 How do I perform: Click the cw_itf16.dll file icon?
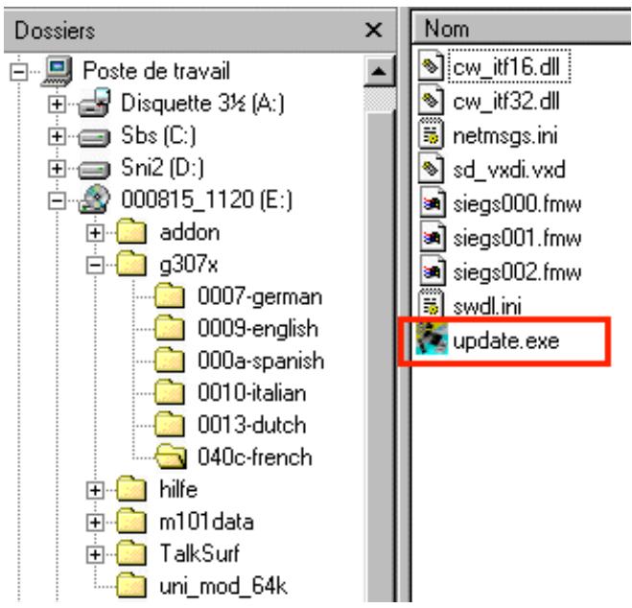[x=432, y=65]
